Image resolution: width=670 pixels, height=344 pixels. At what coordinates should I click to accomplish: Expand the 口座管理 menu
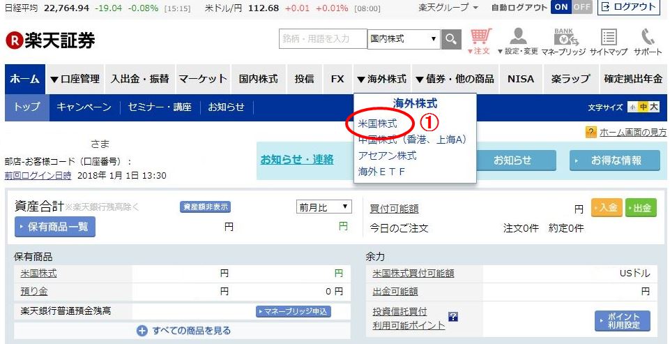(x=75, y=79)
